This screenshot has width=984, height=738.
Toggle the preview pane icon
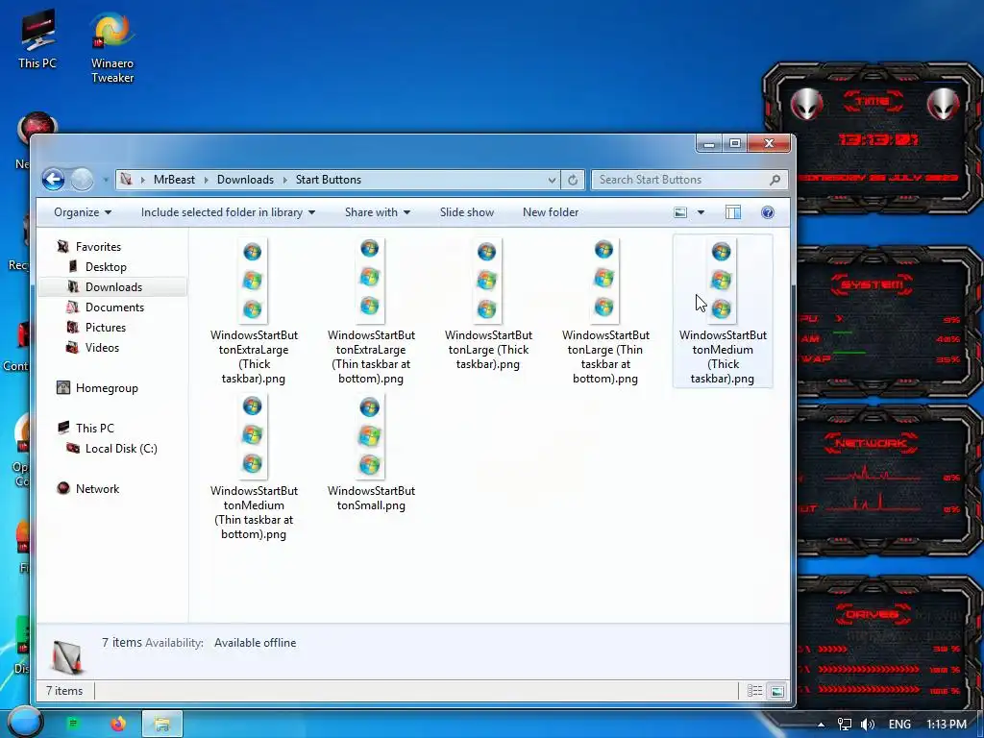(733, 212)
